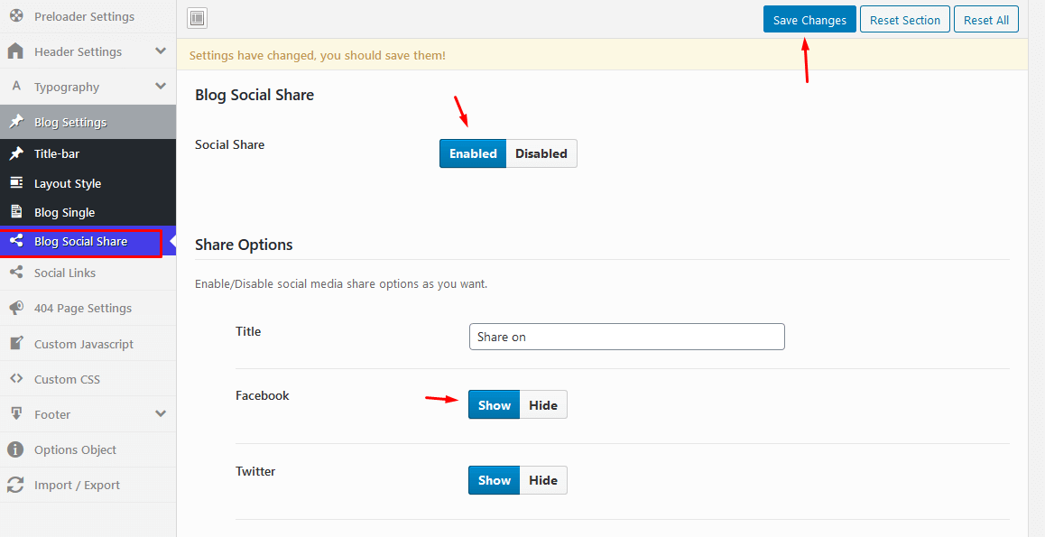The image size is (1045, 537).
Task: Click the Custom CSS code icon
Action: [x=15, y=379]
